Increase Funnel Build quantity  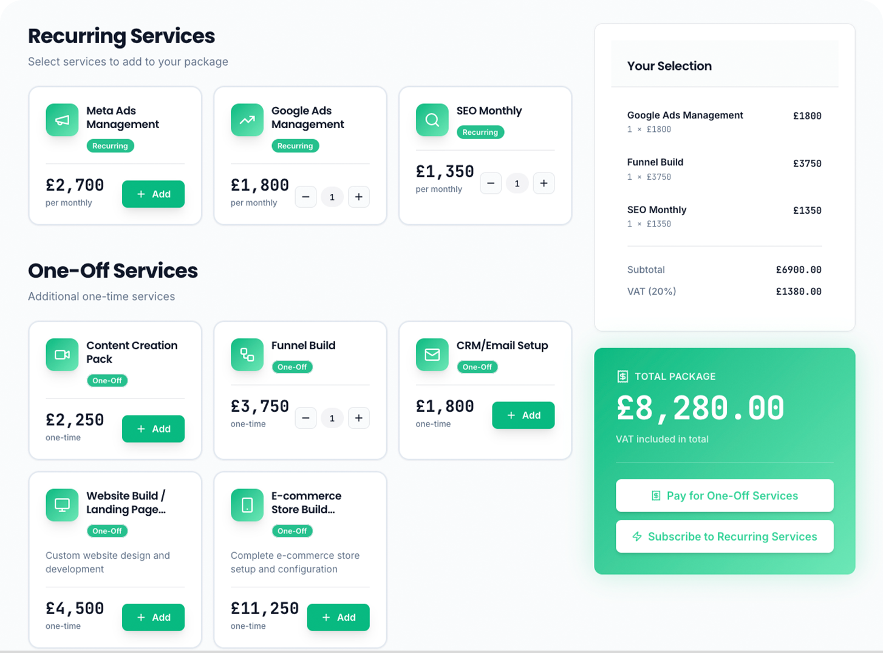[359, 418]
